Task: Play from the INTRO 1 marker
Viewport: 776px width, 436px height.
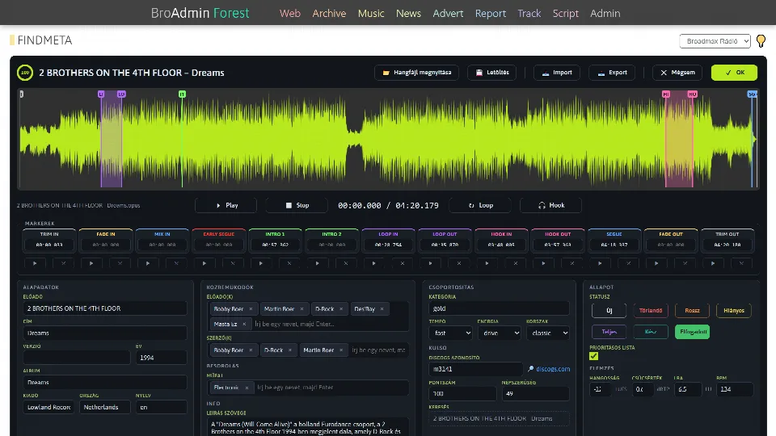Action: (261, 263)
